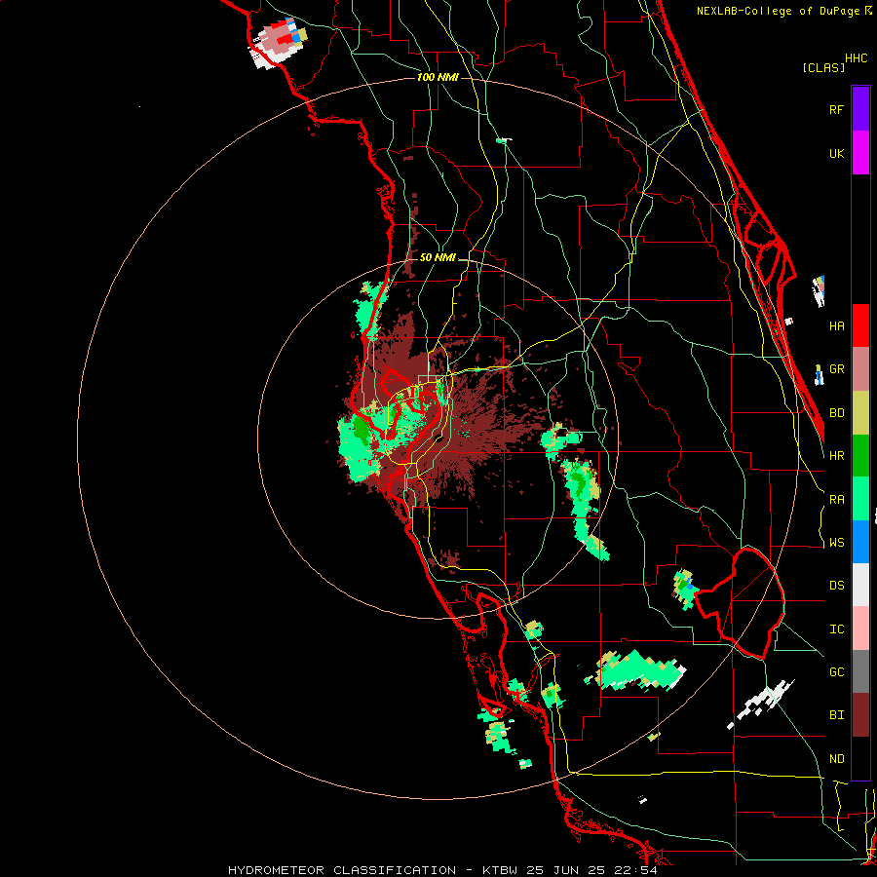Click the IC light pink legend swatch

click(x=860, y=629)
